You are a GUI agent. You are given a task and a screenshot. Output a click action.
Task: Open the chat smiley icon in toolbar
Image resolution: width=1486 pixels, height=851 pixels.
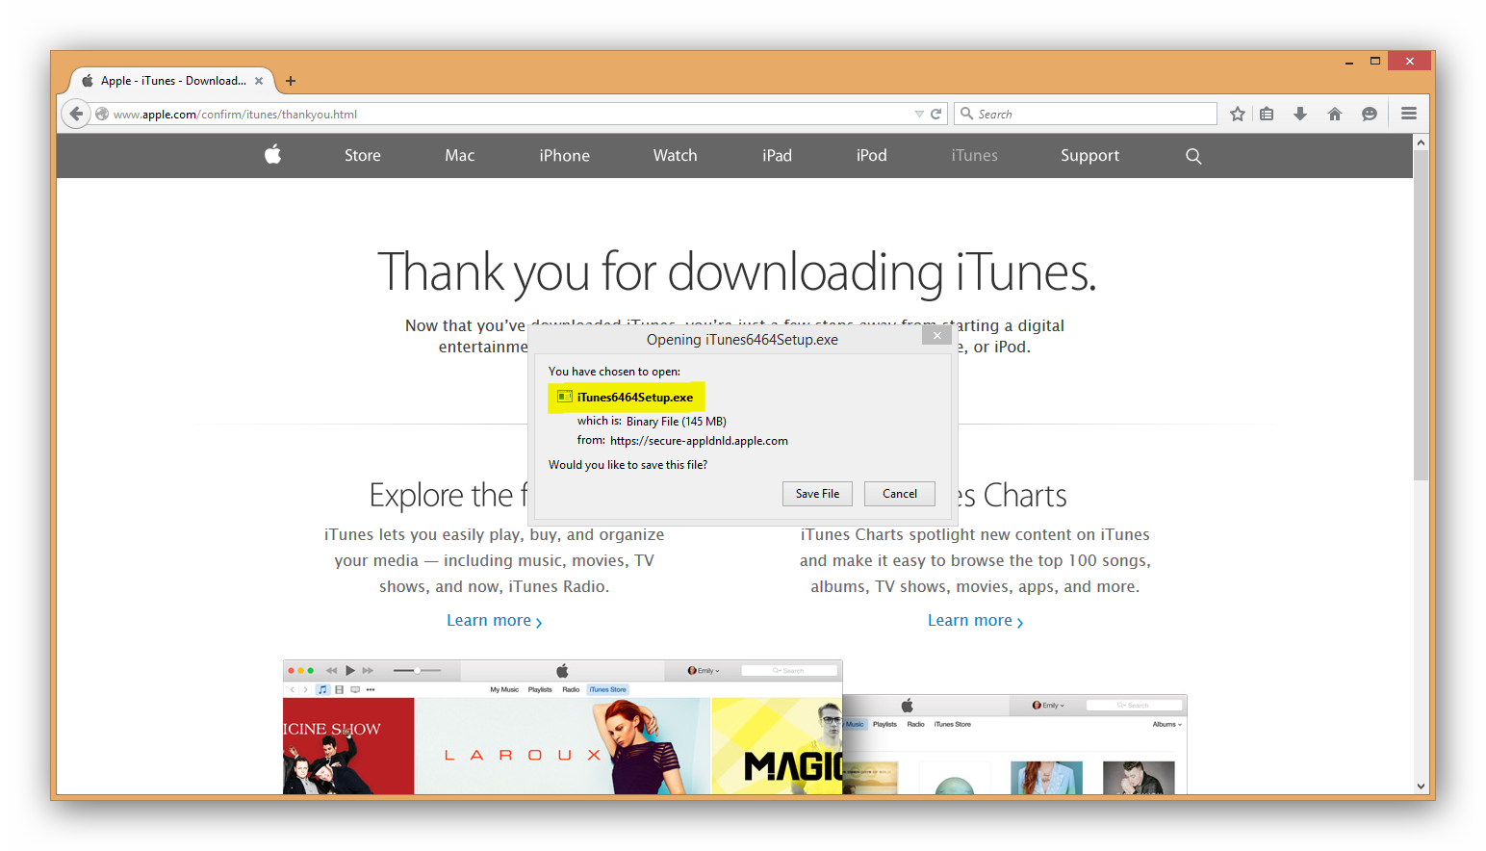[1370, 114]
